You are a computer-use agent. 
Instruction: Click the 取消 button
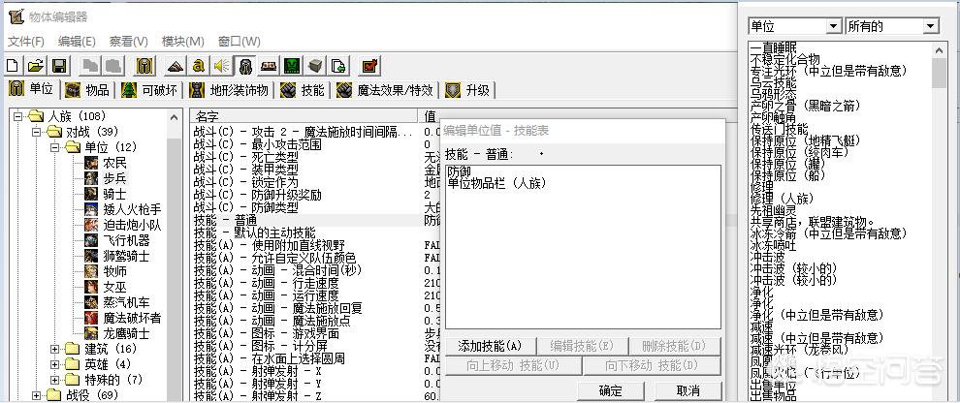(x=688, y=390)
